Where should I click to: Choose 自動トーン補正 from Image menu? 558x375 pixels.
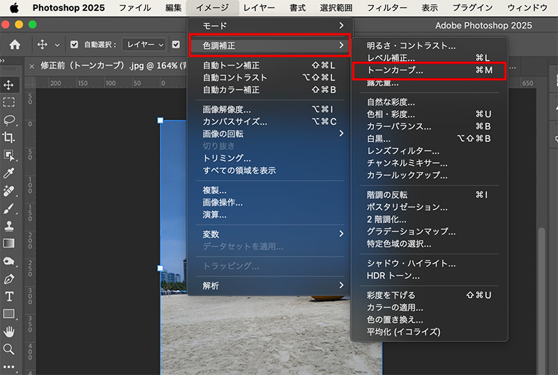click(270, 65)
